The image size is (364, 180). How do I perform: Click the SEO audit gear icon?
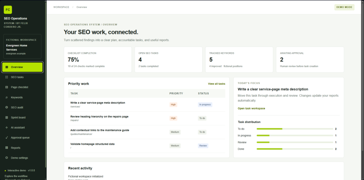6,108
